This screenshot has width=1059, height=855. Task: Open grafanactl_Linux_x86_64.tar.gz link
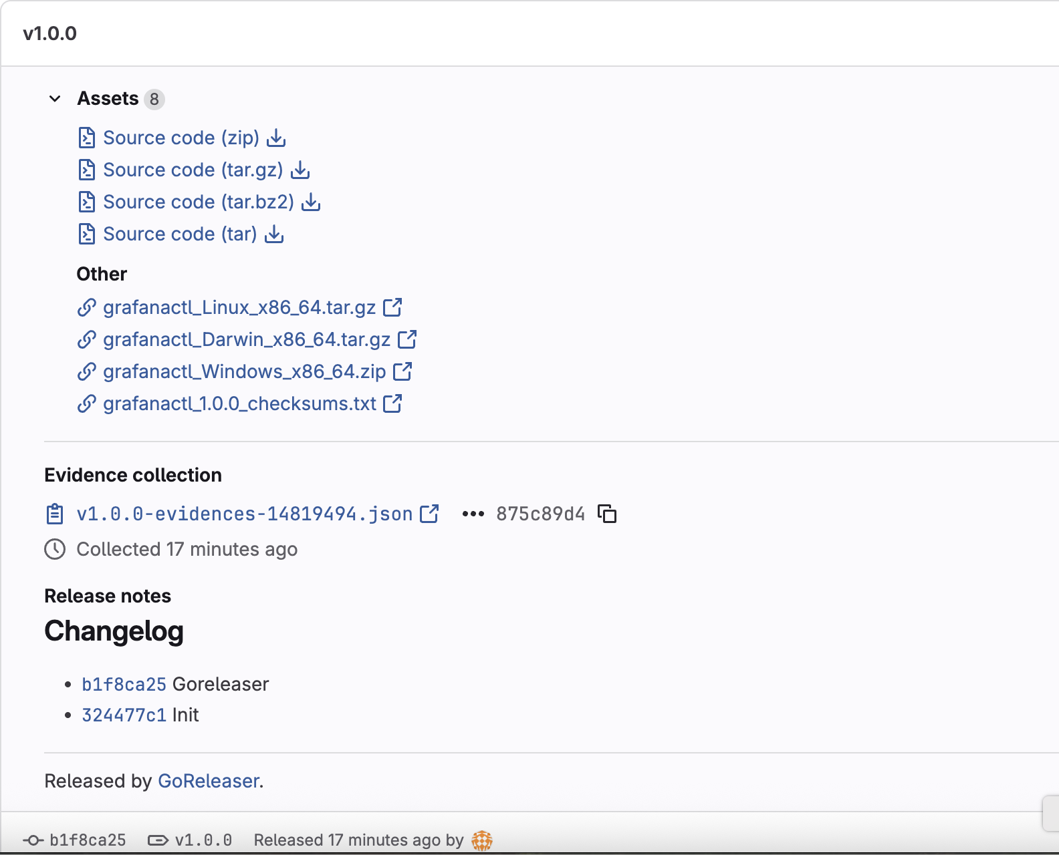click(x=239, y=307)
